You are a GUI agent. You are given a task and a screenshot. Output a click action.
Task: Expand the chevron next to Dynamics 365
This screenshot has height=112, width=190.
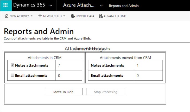click(50, 6)
